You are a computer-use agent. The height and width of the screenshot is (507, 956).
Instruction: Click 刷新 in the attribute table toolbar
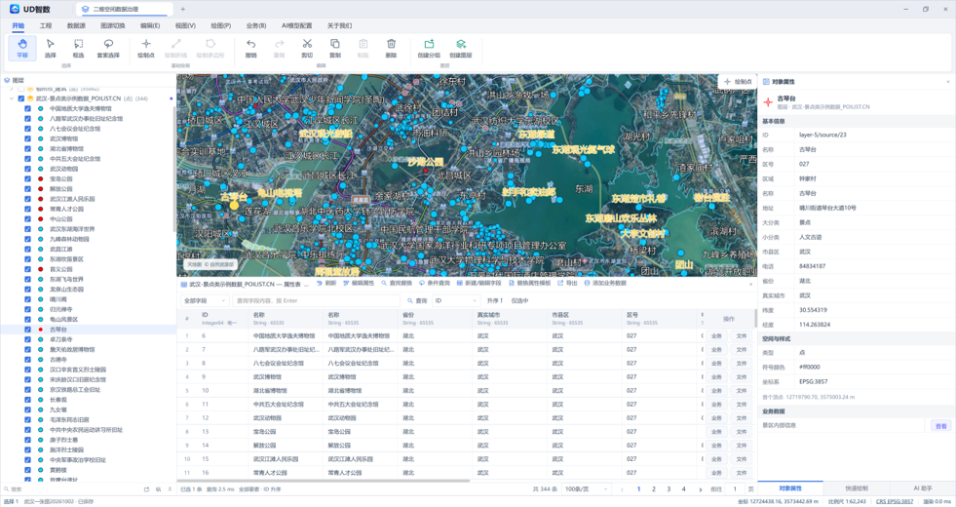point(326,283)
